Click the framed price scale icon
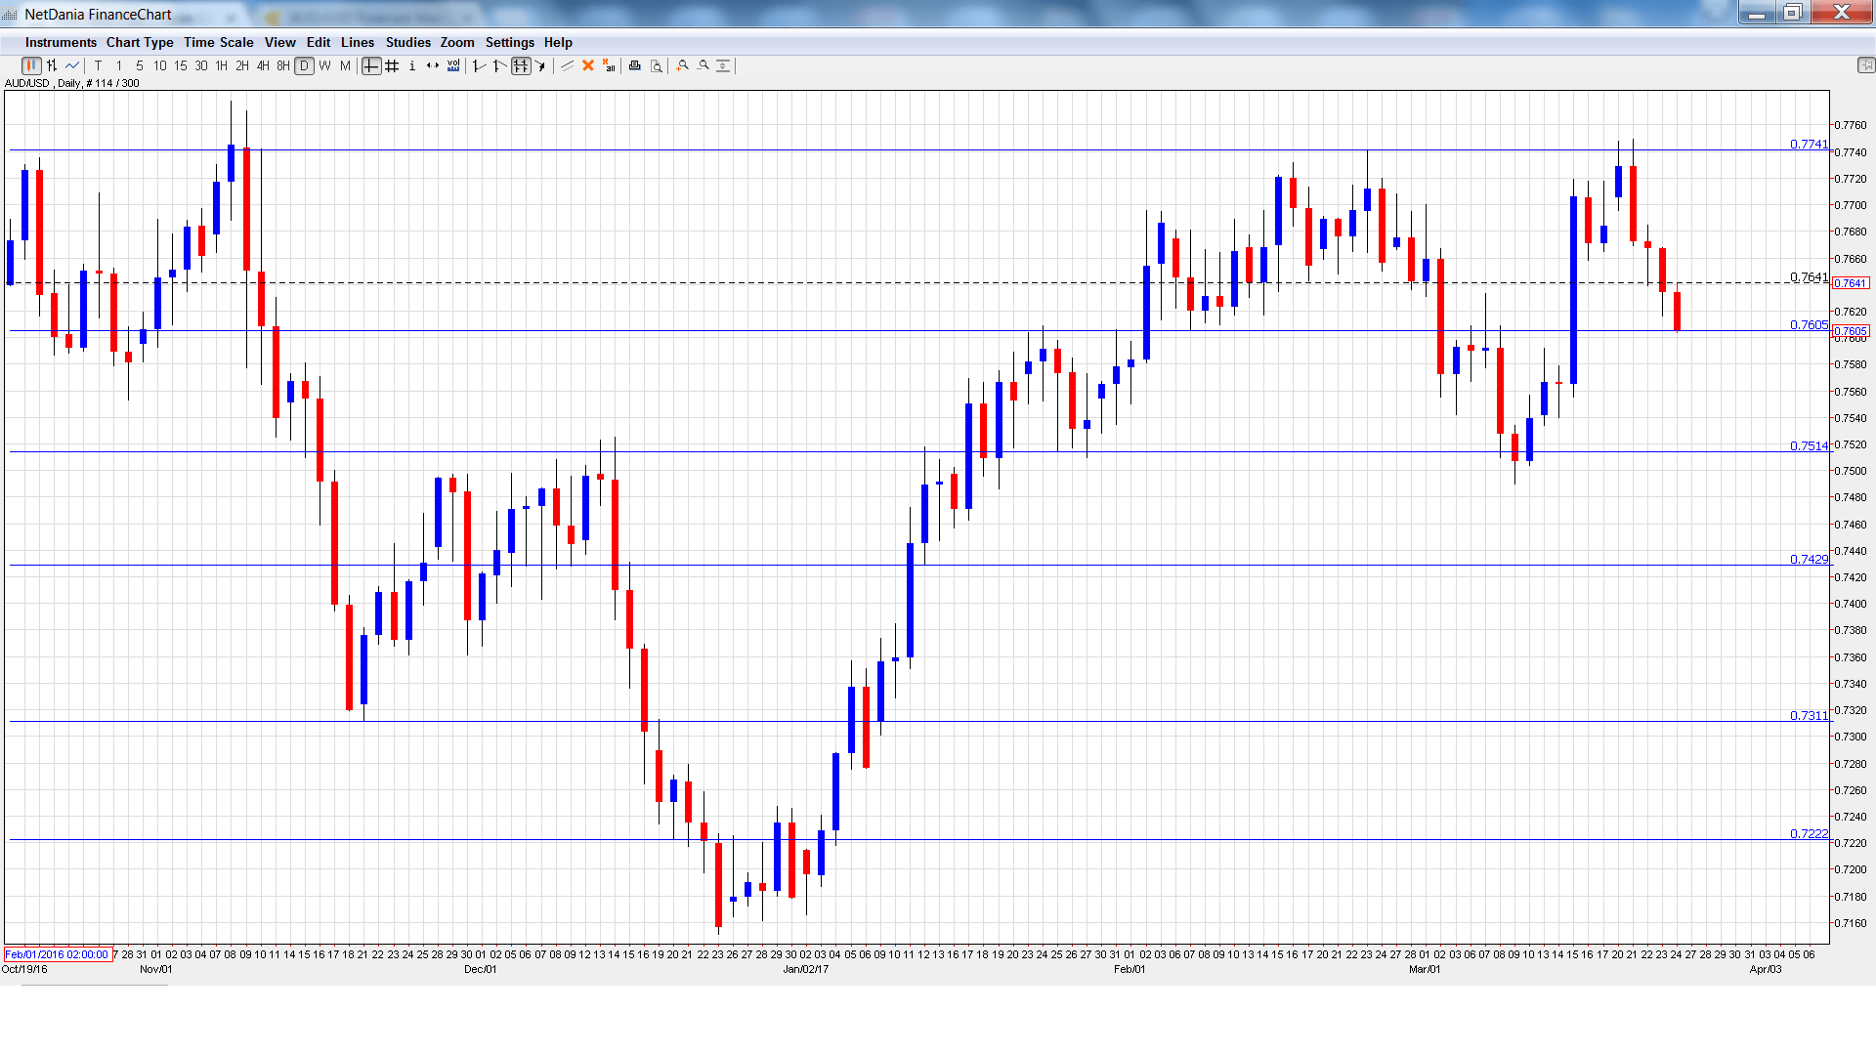Screen dimensions: 1876x1055 pos(521,66)
